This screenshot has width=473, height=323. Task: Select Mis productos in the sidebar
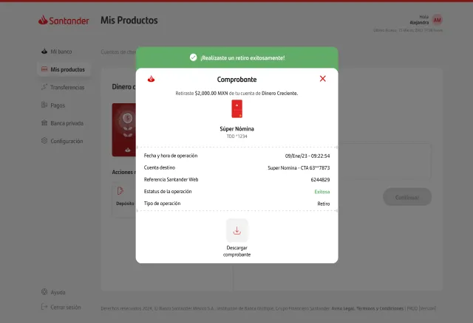pos(64,69)
